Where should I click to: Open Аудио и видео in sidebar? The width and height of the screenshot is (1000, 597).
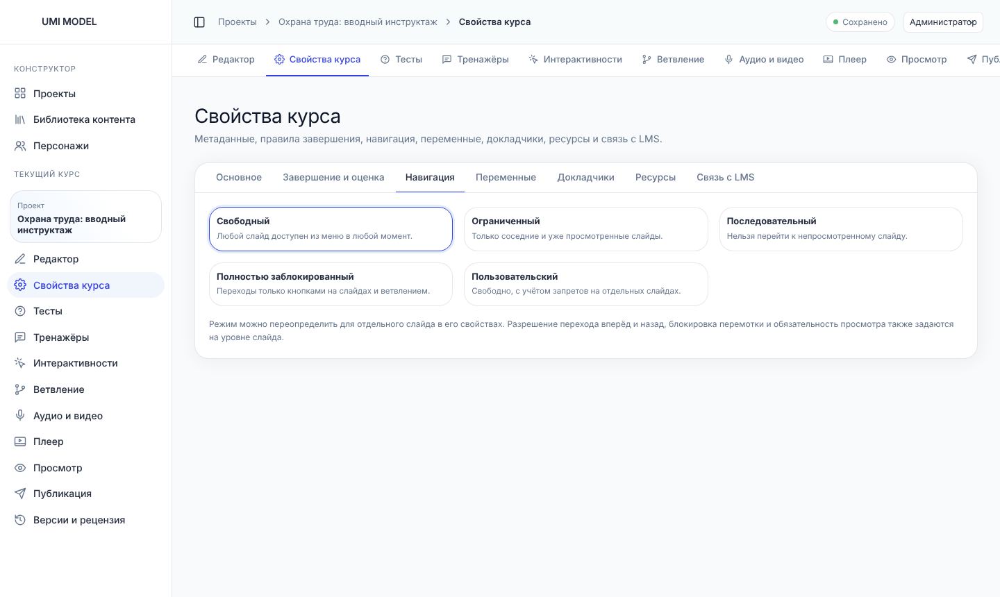[x=85, y=416]
